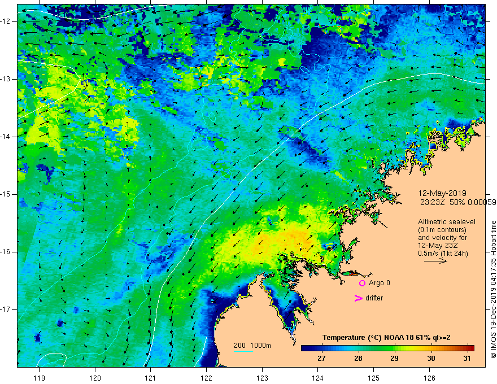Click the IMOS copyright timestamp text
The image size is (497, 384).
click(x=493, y=289)
